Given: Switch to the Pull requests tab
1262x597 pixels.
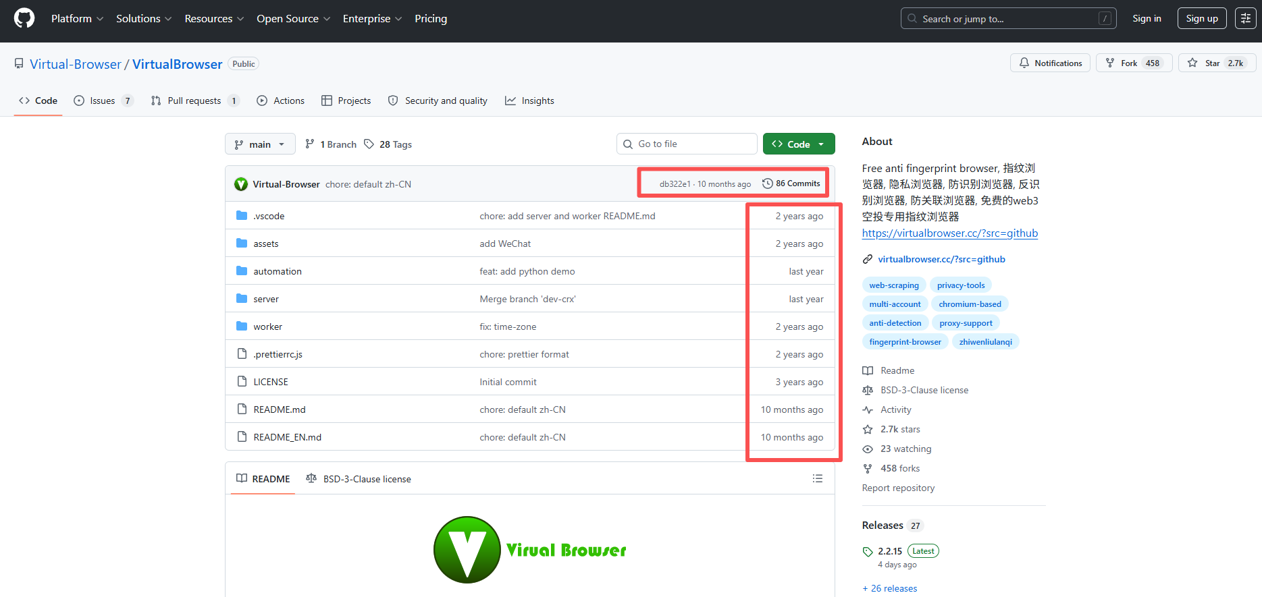Looking at the screenshot, I should (x=194, y=101).
